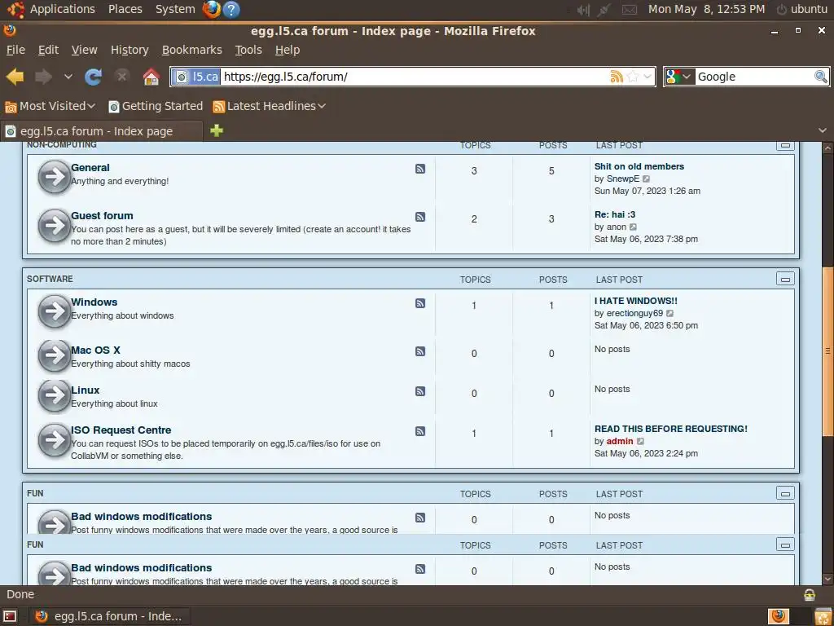Reload the page with the Reload button
Screen dimensions: 834x626
pos(93,77)
